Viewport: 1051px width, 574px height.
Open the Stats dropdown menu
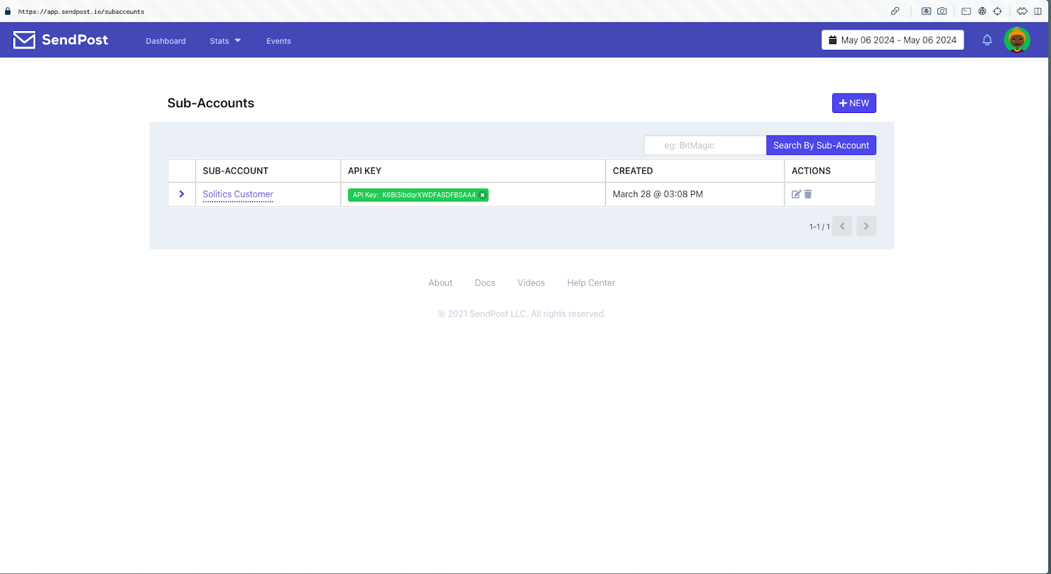click(x=225, y=41)
